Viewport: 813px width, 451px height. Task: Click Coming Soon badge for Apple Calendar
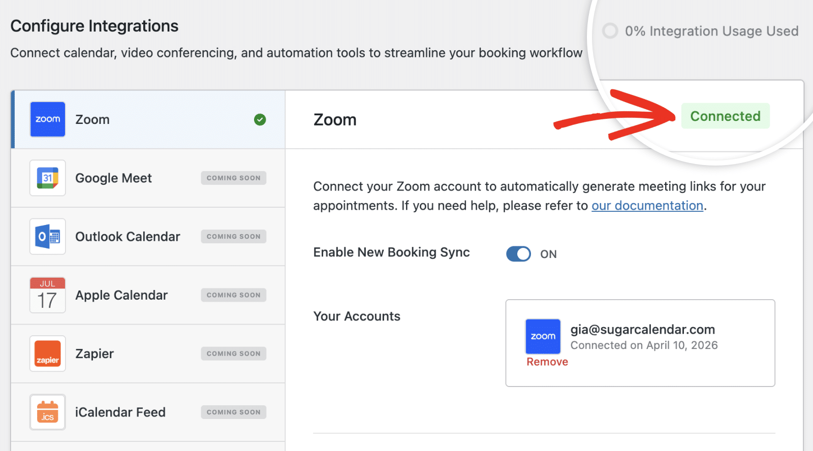pos(234,295)
